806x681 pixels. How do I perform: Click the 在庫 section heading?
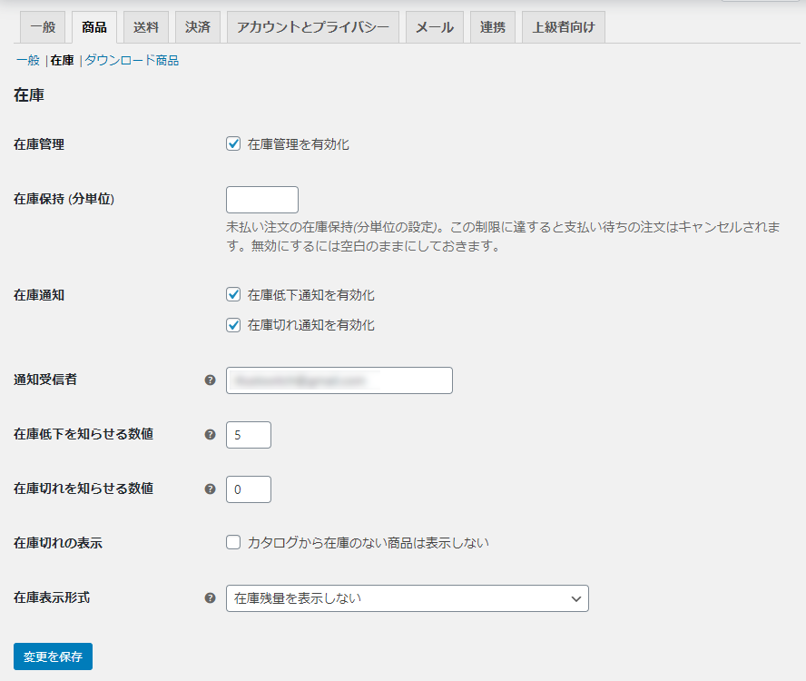tap(29, 94)
